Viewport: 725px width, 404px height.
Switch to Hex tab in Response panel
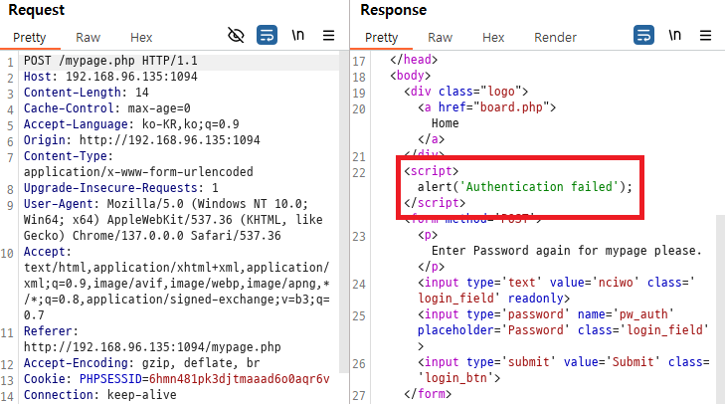493,38
